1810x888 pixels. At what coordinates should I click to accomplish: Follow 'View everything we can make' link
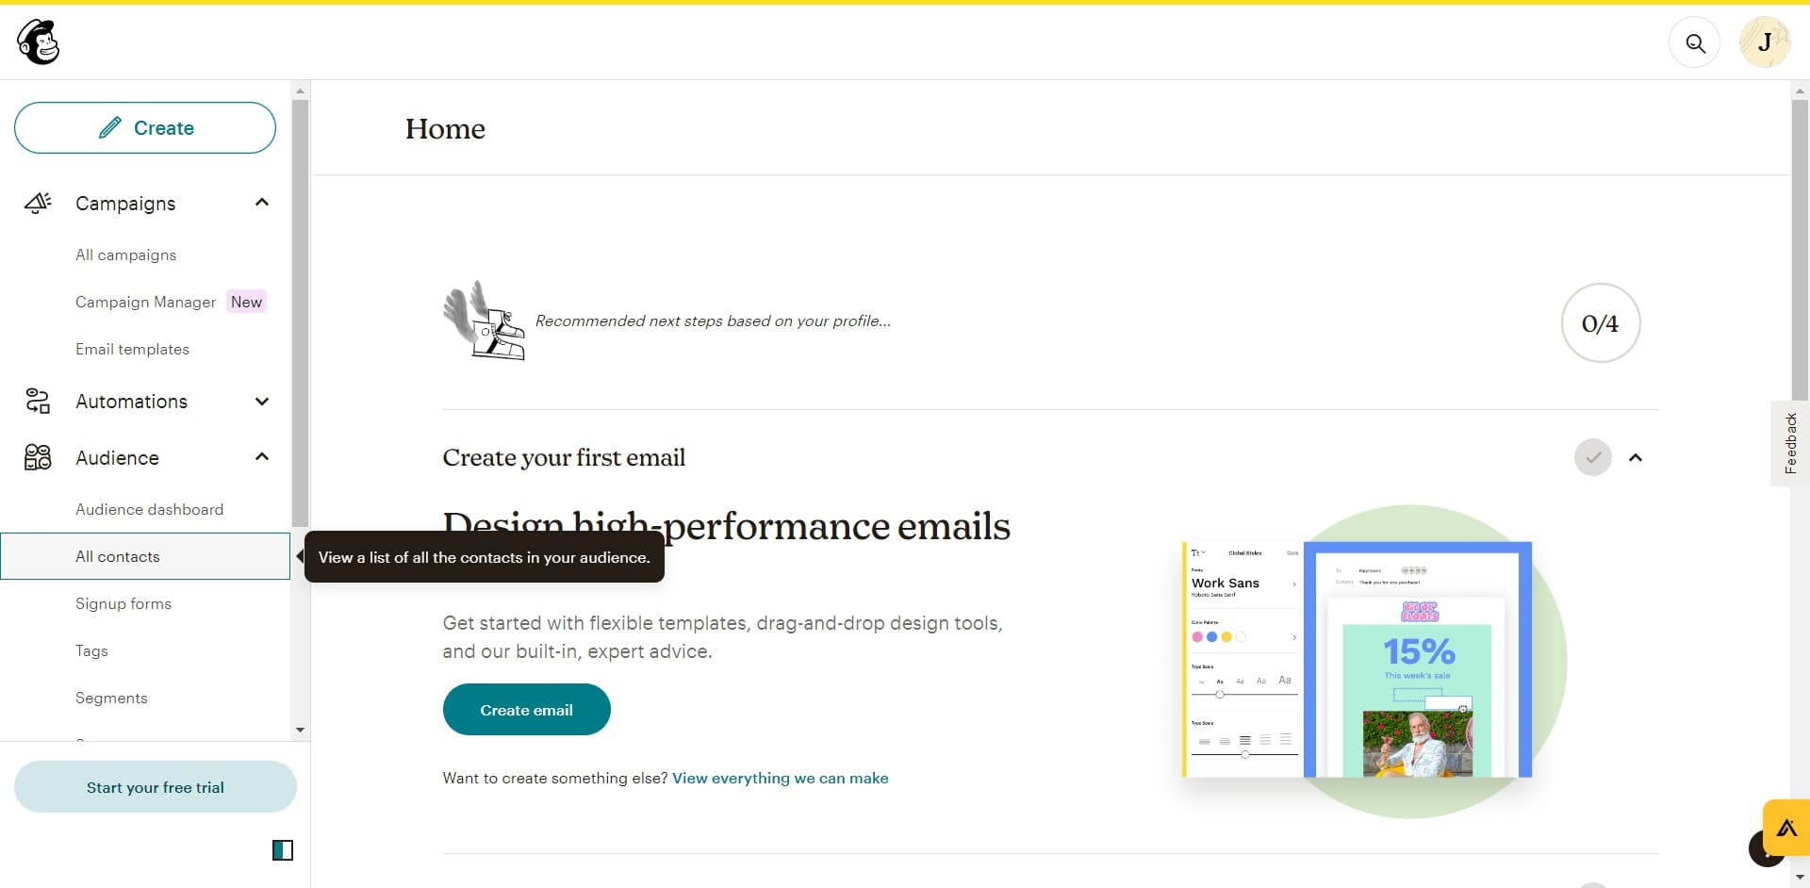click(x=780, y=778)
